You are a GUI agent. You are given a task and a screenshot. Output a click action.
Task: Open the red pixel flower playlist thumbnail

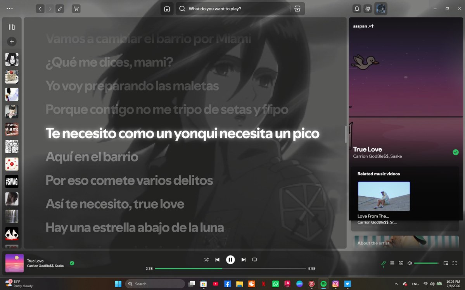point(12,164)
